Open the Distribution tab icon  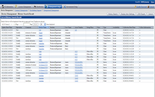click(35, 7)
